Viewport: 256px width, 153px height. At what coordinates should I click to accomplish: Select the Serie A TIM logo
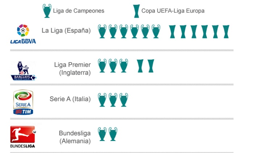click(23, 102)
